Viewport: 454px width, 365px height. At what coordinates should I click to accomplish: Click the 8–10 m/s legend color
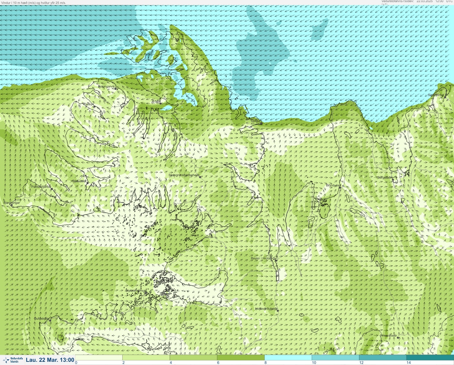(288, 358)
